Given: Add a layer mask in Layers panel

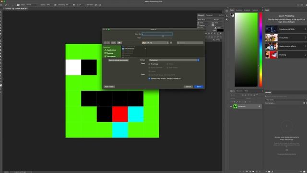Looking at the screenshot, I should (247, 172).
